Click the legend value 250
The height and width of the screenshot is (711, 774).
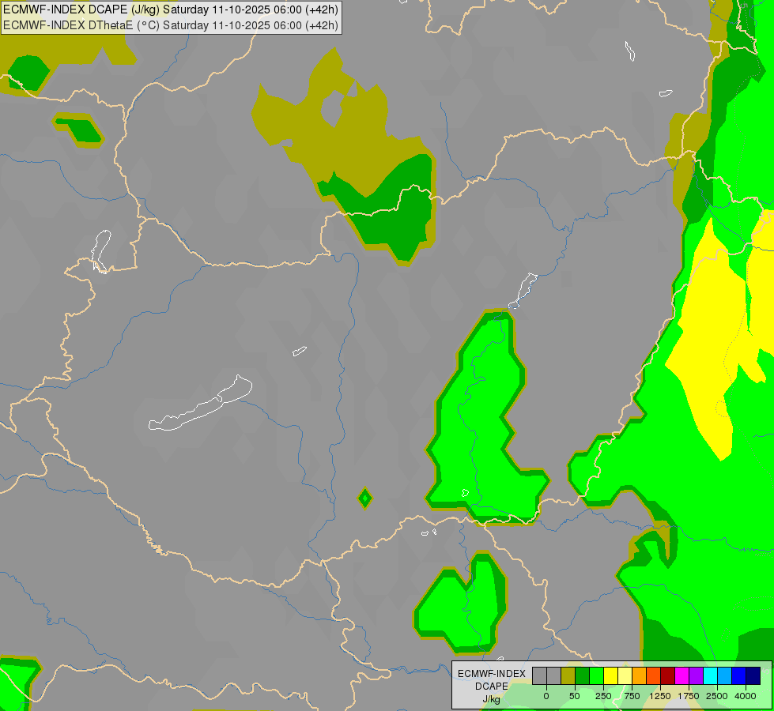[603, 696]
